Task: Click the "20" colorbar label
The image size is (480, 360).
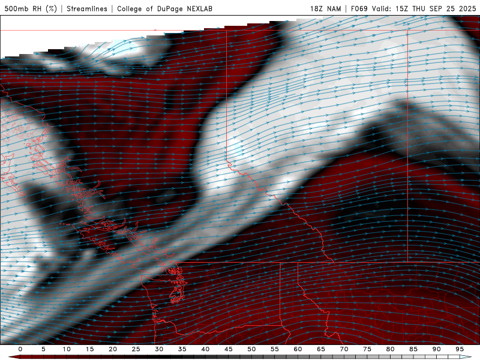Action: click(113, 349)
